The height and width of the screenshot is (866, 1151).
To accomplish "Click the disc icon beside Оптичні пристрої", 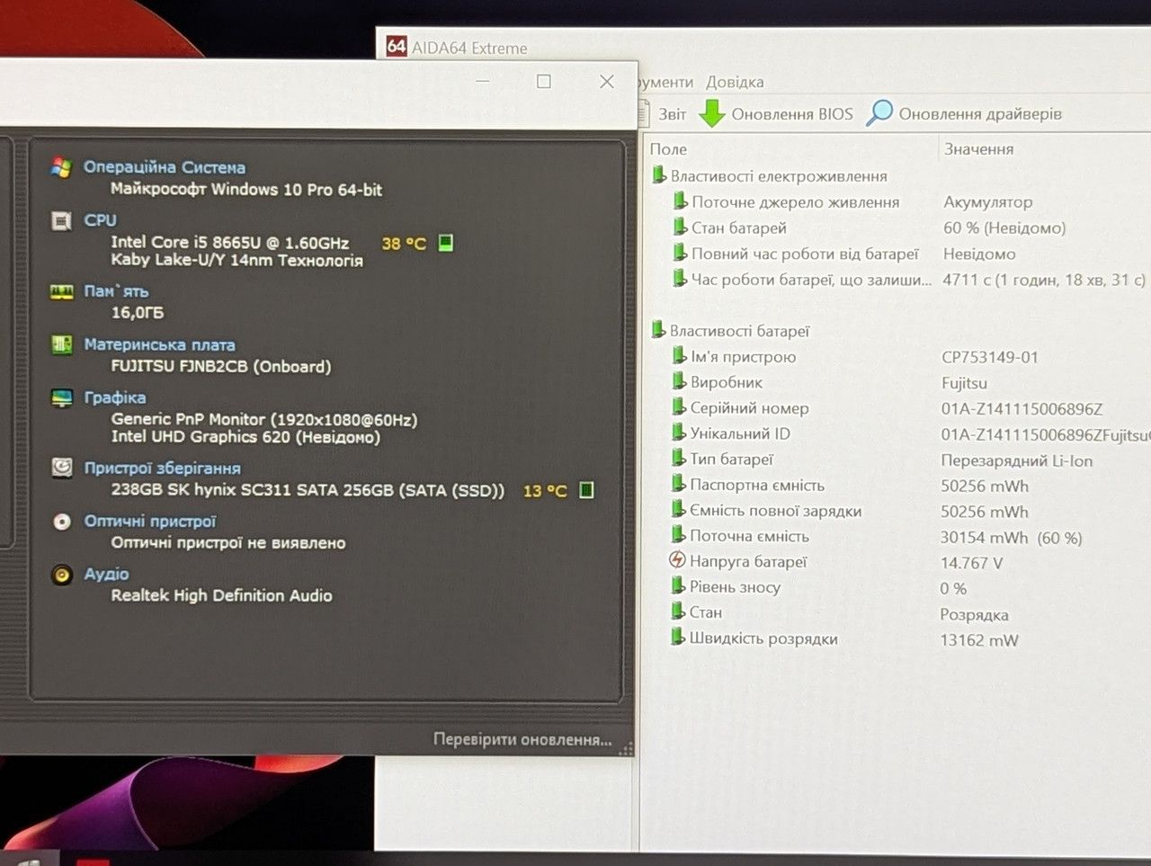I will (x=61, y=522).
